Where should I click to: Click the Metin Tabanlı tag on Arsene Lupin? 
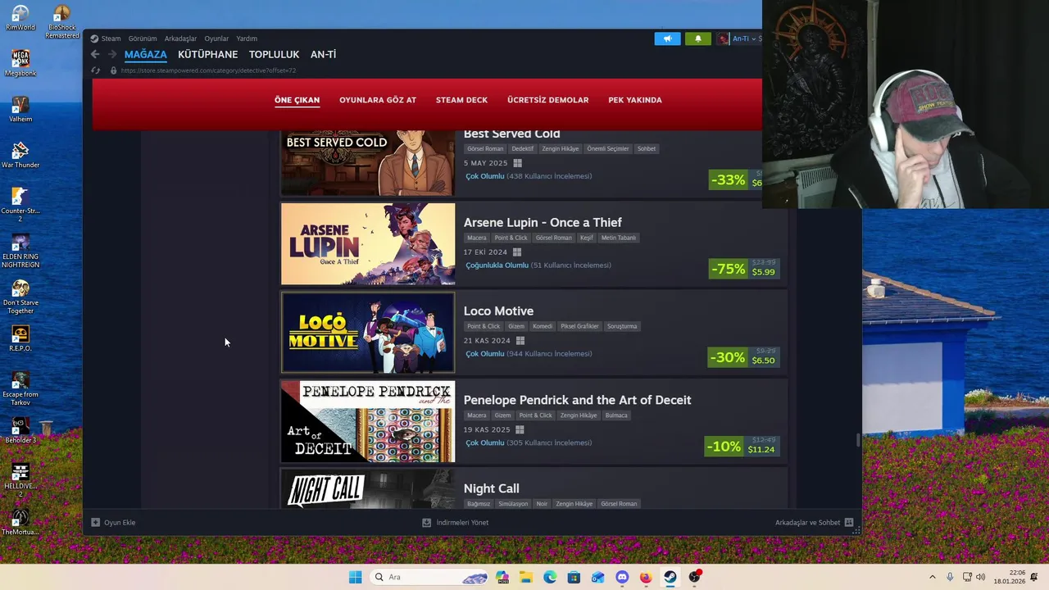(619, 238)
